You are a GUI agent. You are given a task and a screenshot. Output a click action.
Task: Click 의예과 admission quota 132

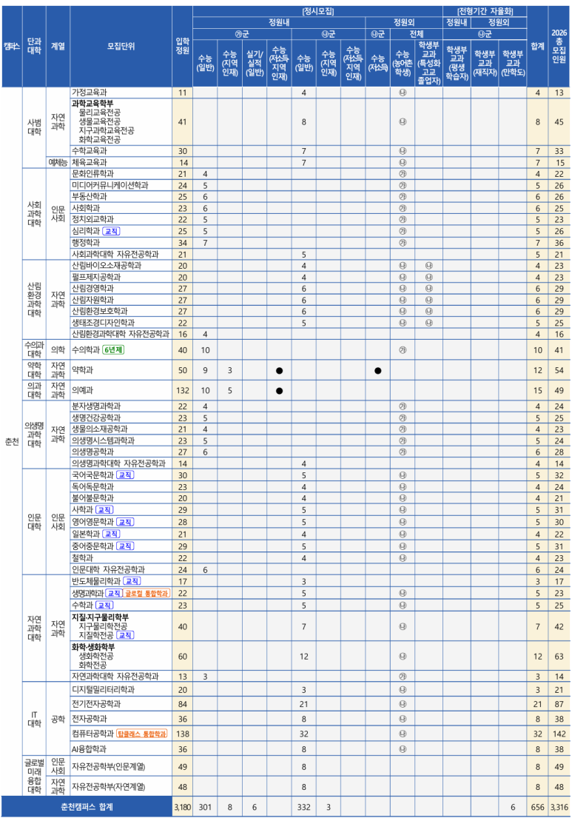183,390
